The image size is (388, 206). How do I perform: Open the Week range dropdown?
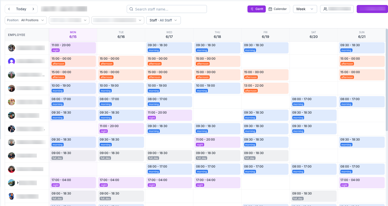coord(305,9)
